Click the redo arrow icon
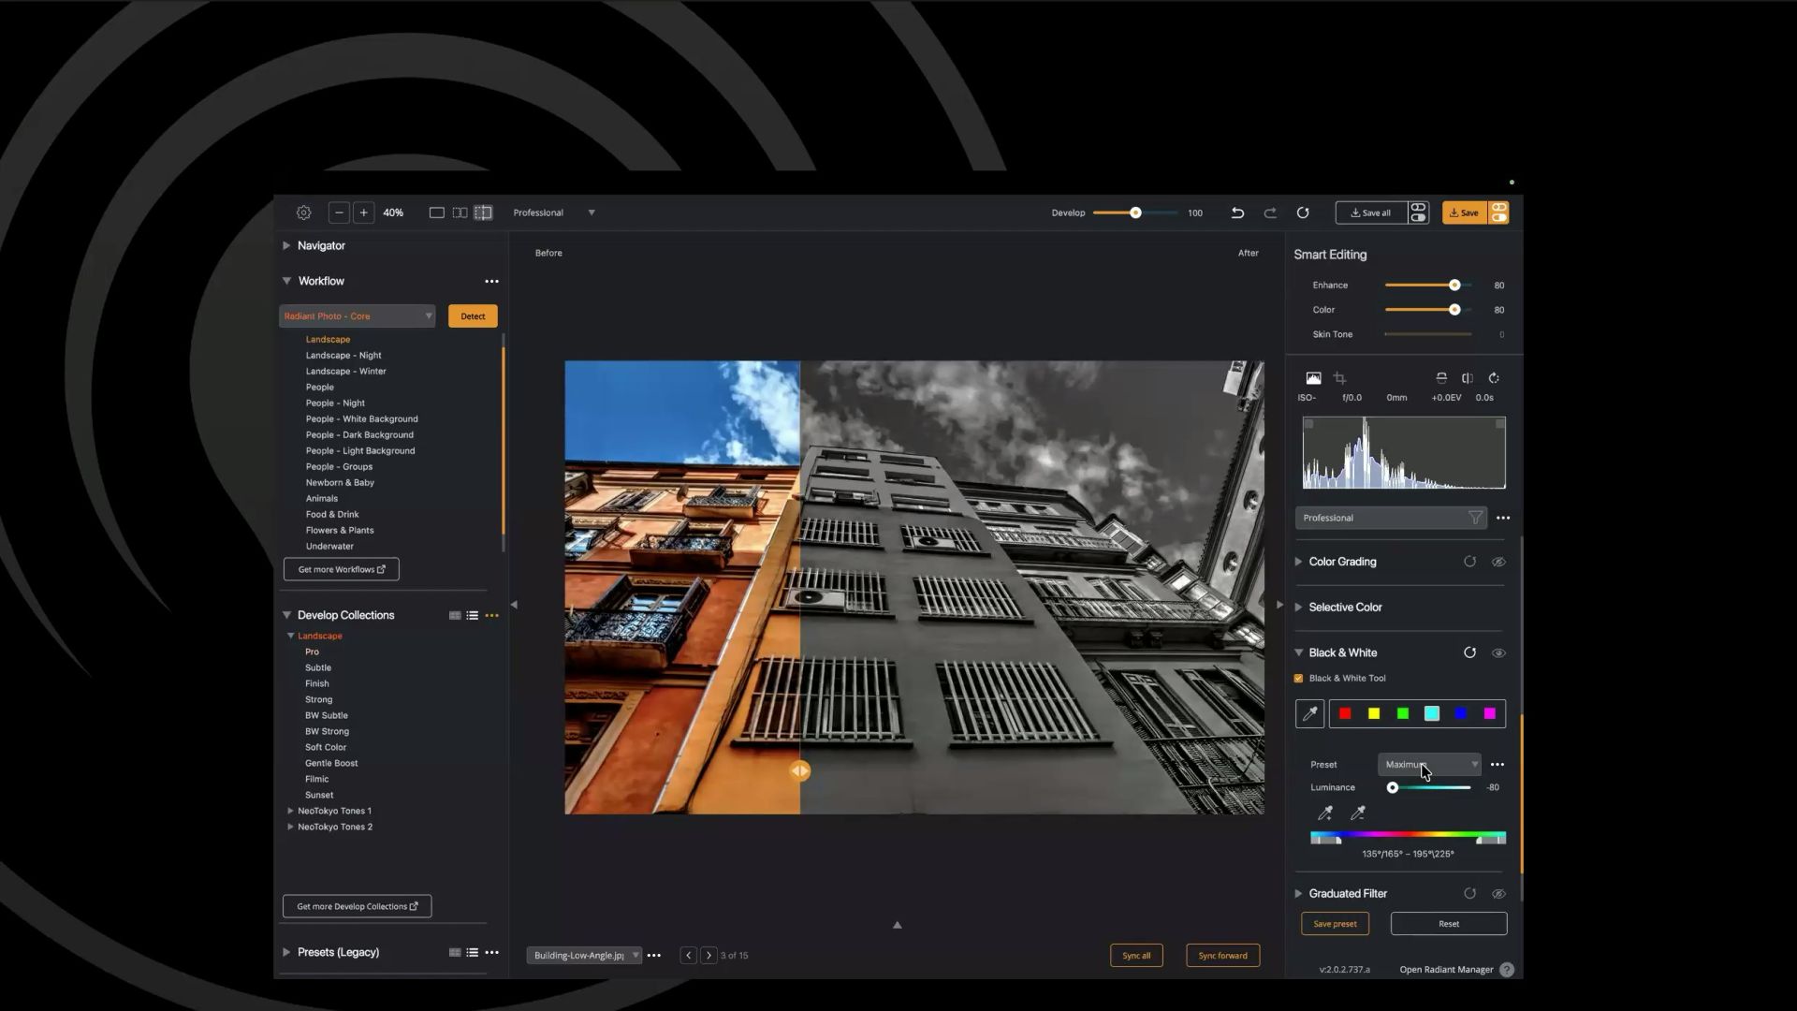Image resolution: width=1797 pixels, height=1011 pixels. (x=1270, y=212)
